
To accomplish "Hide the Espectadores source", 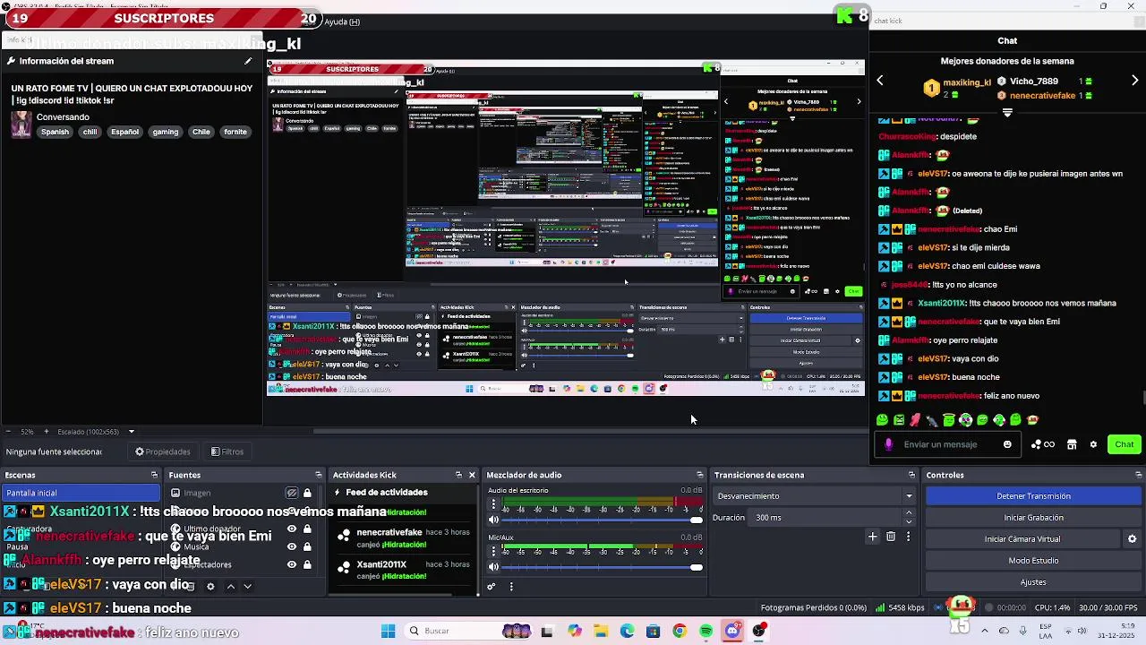I will [x=292, y=564].
